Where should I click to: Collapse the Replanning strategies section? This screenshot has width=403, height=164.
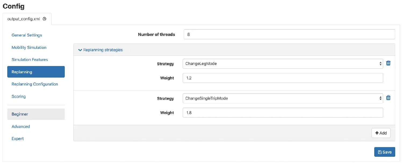coord(103,50)
